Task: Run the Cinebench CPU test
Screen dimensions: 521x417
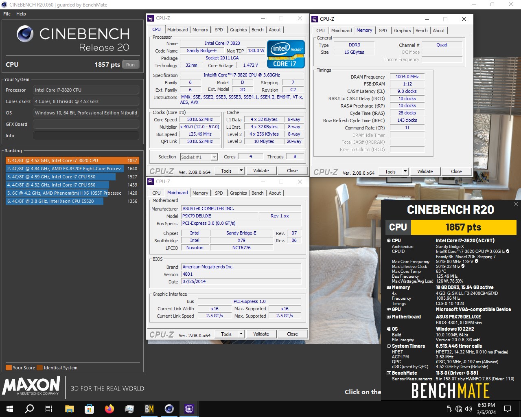Action: click(130, 64)
